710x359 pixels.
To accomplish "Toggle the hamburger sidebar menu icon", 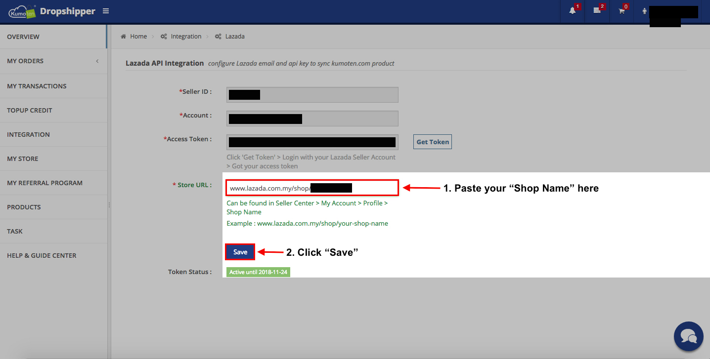I will point(106,11).
